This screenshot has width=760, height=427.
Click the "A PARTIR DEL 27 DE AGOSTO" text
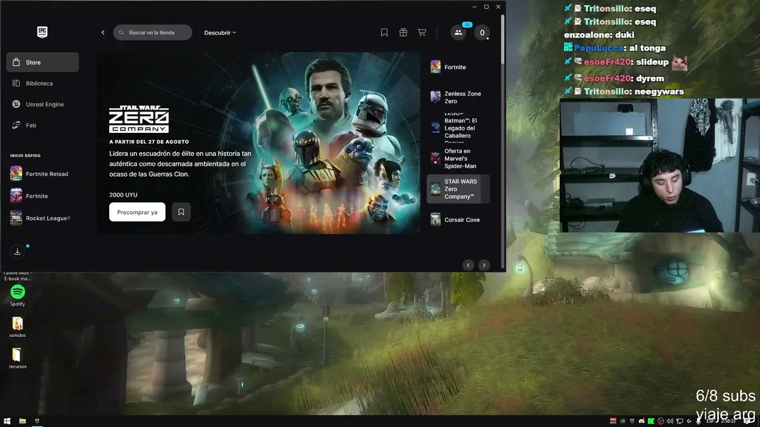click(149, 142)
